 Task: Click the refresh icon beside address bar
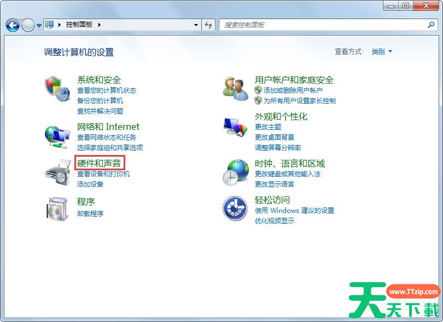click(x=208, y=25)
